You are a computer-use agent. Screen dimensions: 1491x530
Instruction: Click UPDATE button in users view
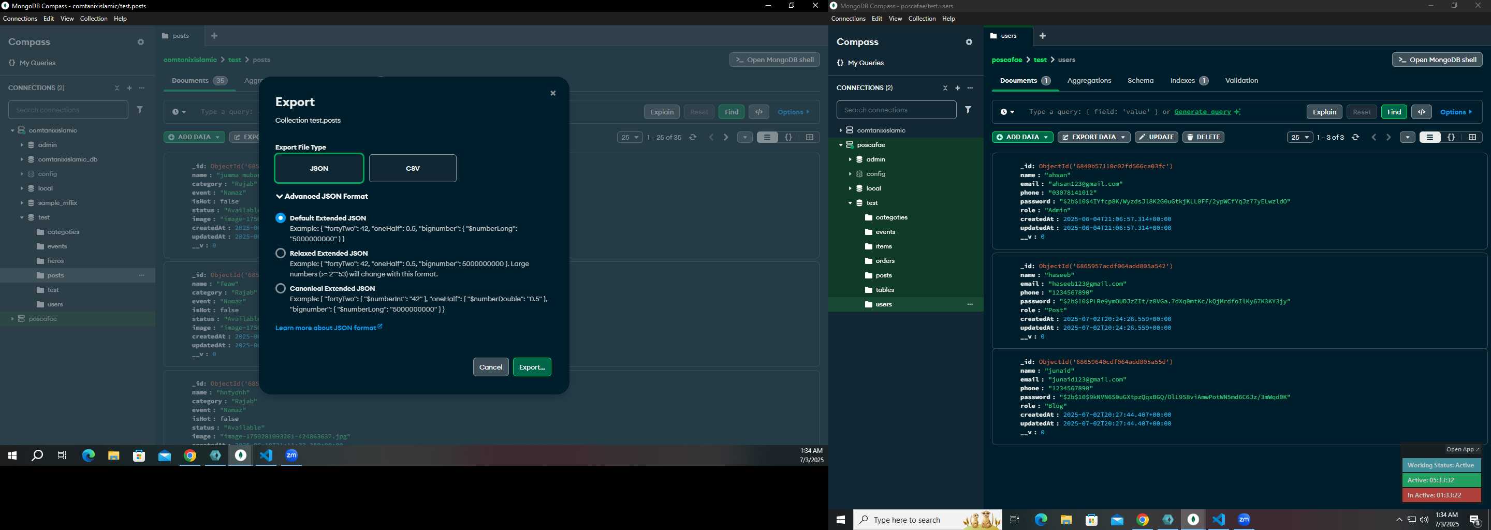(1156, 137)
